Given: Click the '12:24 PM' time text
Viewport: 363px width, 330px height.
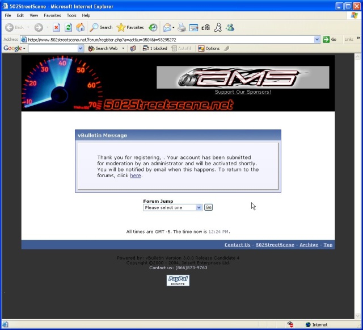Looking at the screenshot, I should pos(218,231).
